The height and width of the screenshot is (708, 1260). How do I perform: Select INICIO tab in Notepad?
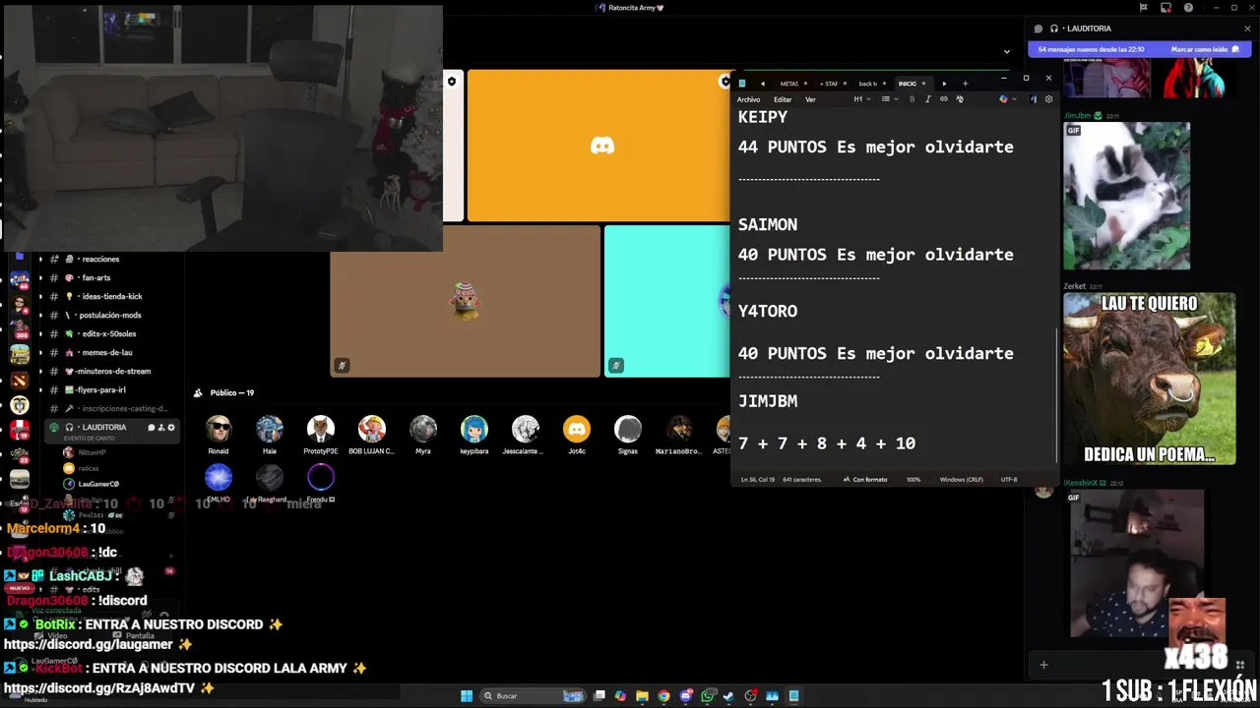pos(912,84)
